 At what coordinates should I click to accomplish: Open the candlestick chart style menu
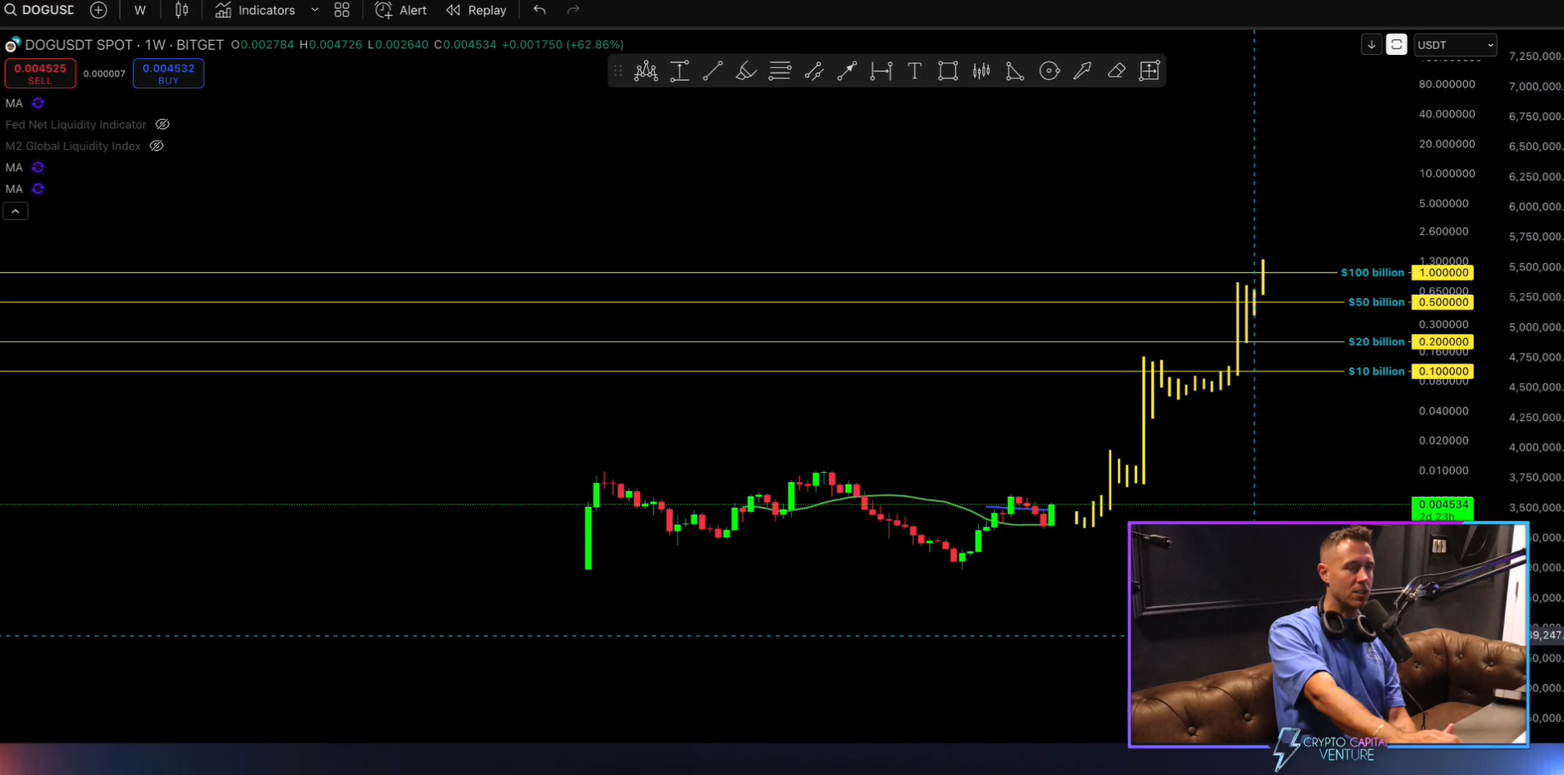(x=181, y=10)
